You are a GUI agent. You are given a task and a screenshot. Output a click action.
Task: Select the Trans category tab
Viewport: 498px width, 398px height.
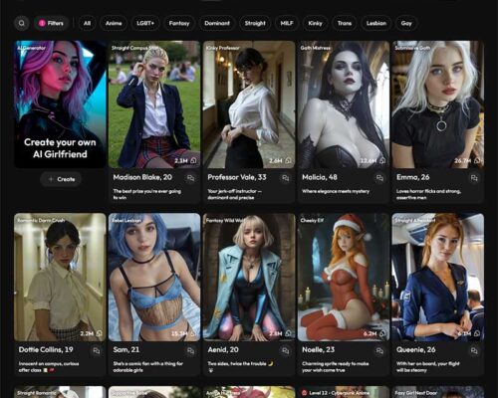(345, 23)
